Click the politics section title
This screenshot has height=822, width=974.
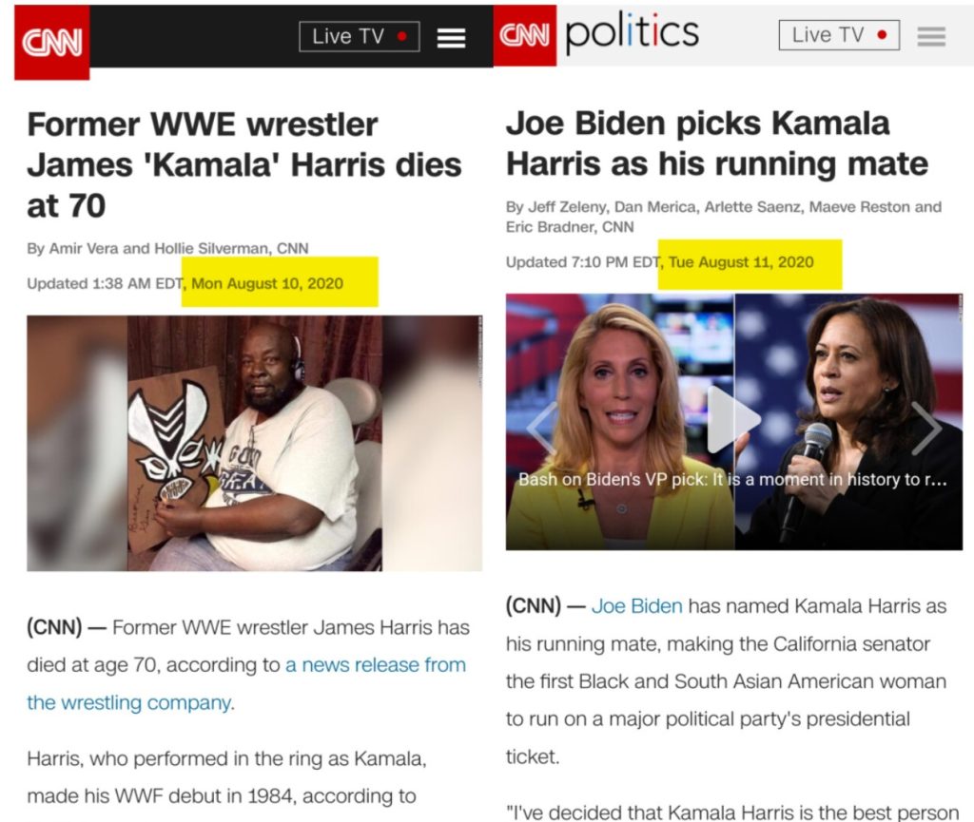pos(633,32)
